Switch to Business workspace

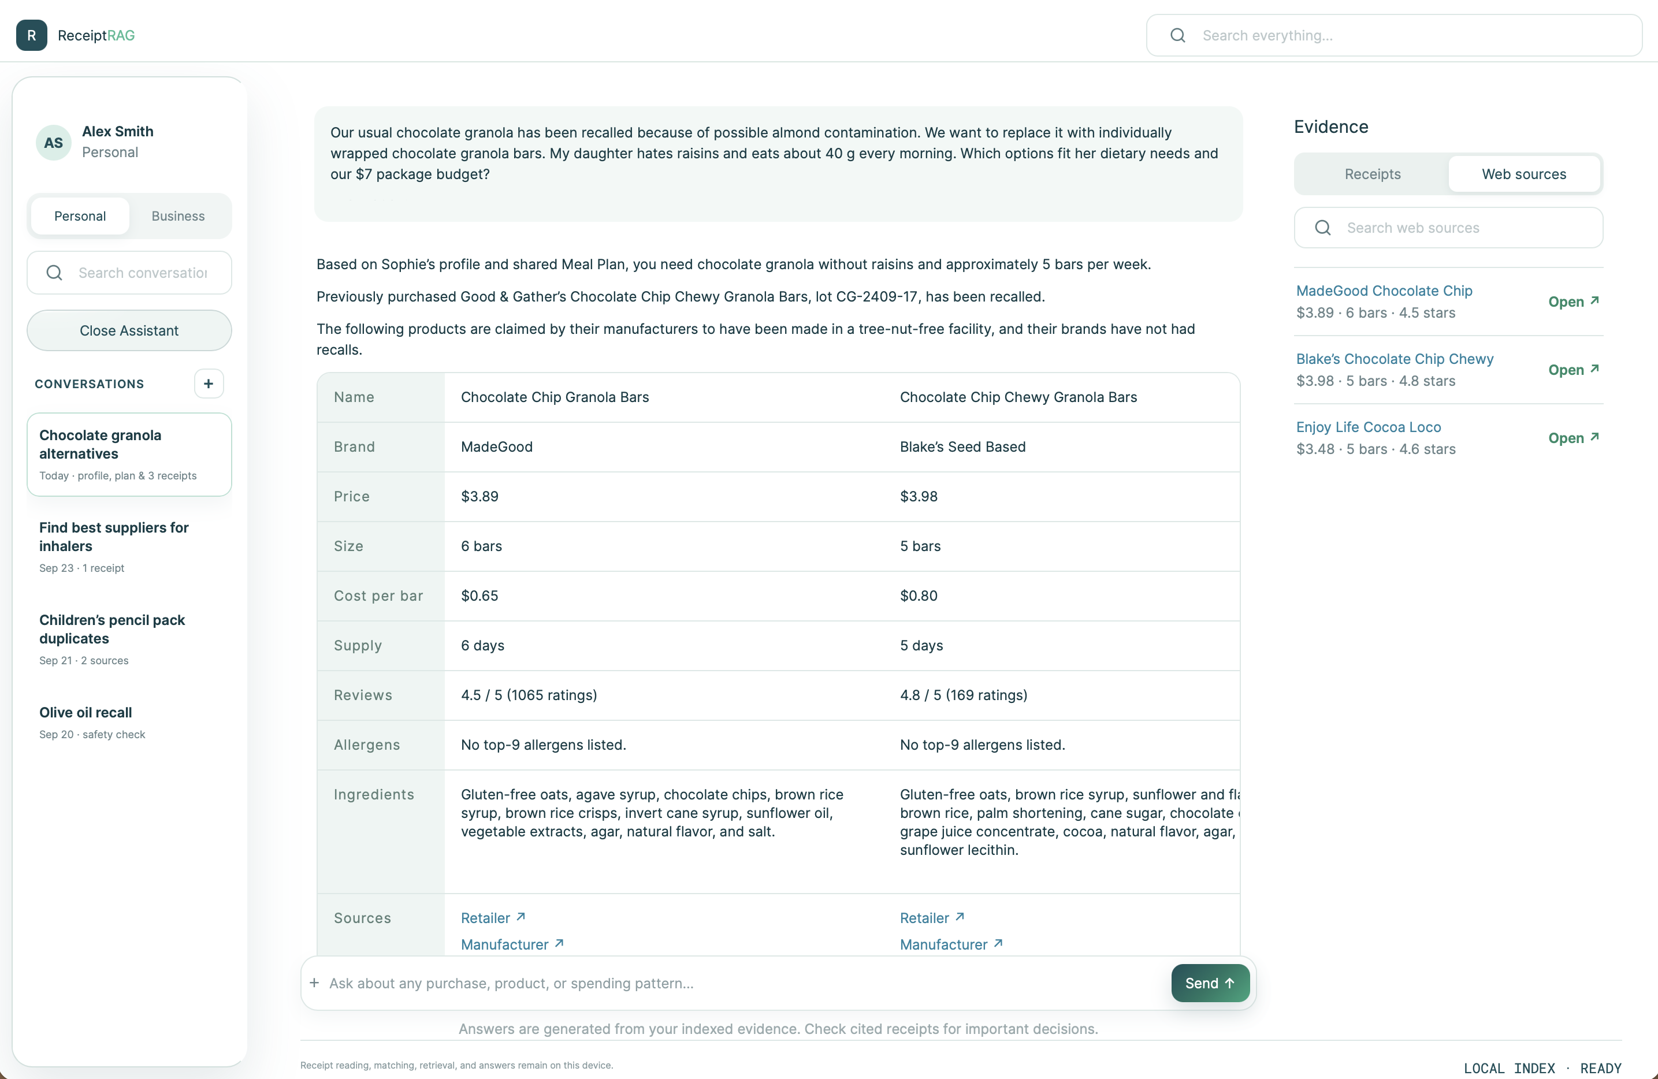pos(178,216)
